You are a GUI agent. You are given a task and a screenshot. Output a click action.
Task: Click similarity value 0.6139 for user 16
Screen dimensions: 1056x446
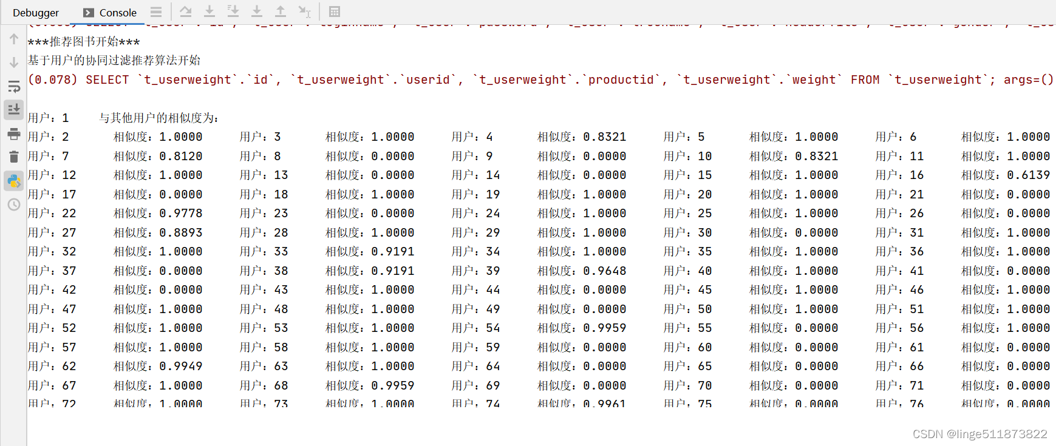[x=1028, y=175]
